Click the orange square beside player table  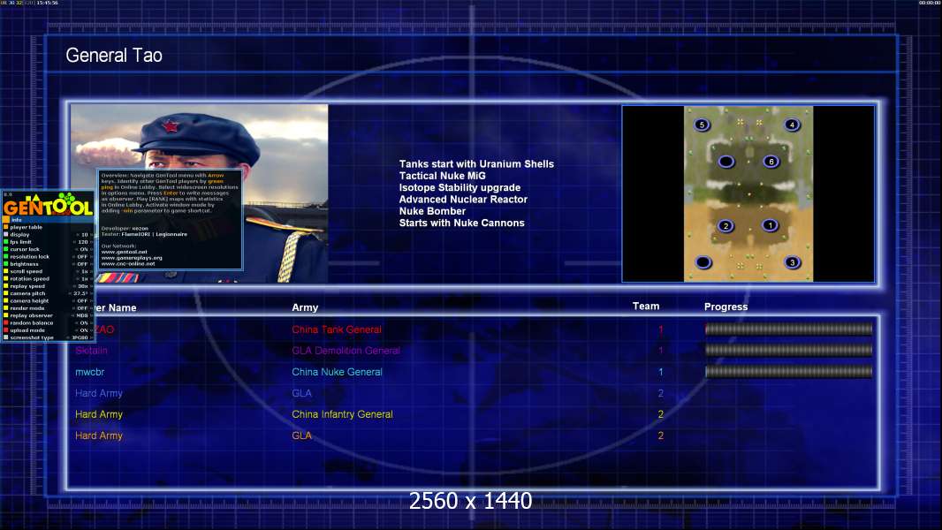6,227
